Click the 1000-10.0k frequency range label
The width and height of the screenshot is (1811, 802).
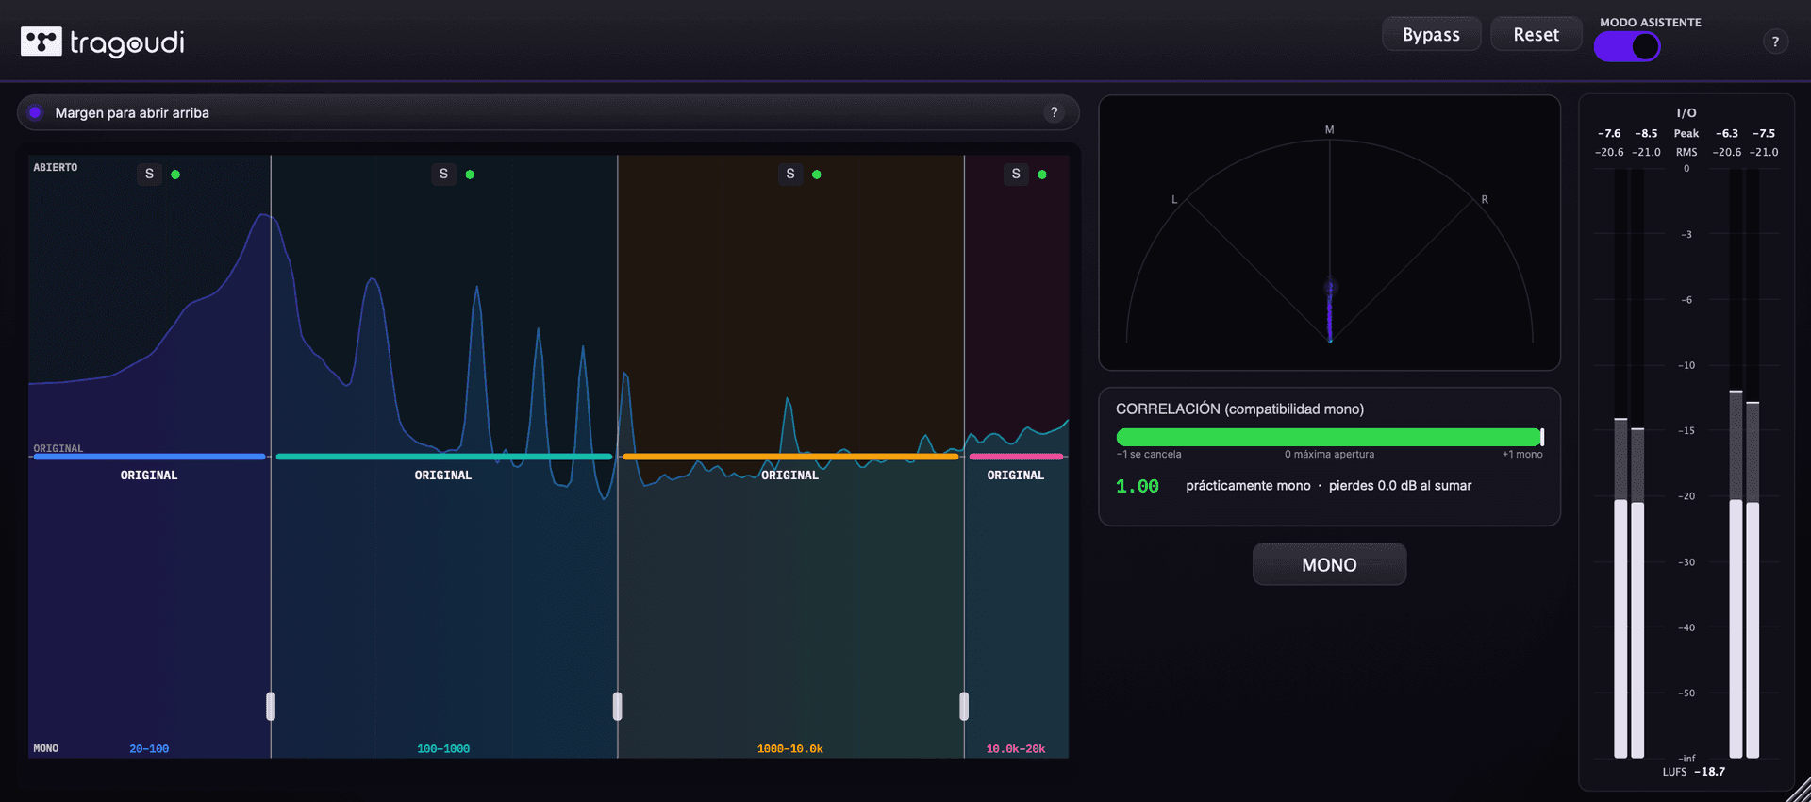point(790,749)
